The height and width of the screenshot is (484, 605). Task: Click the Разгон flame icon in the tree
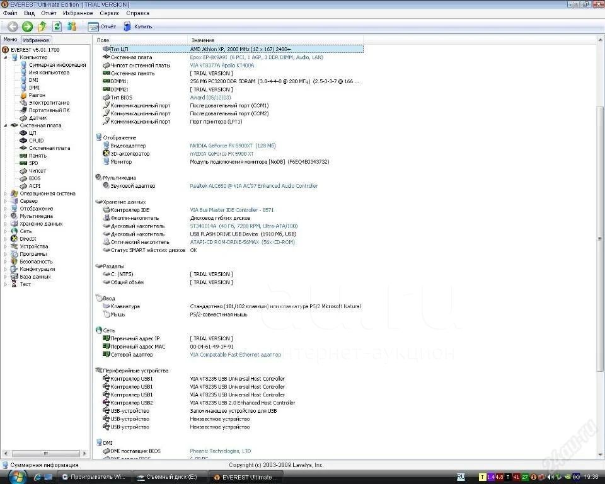(x=23, y=95)
